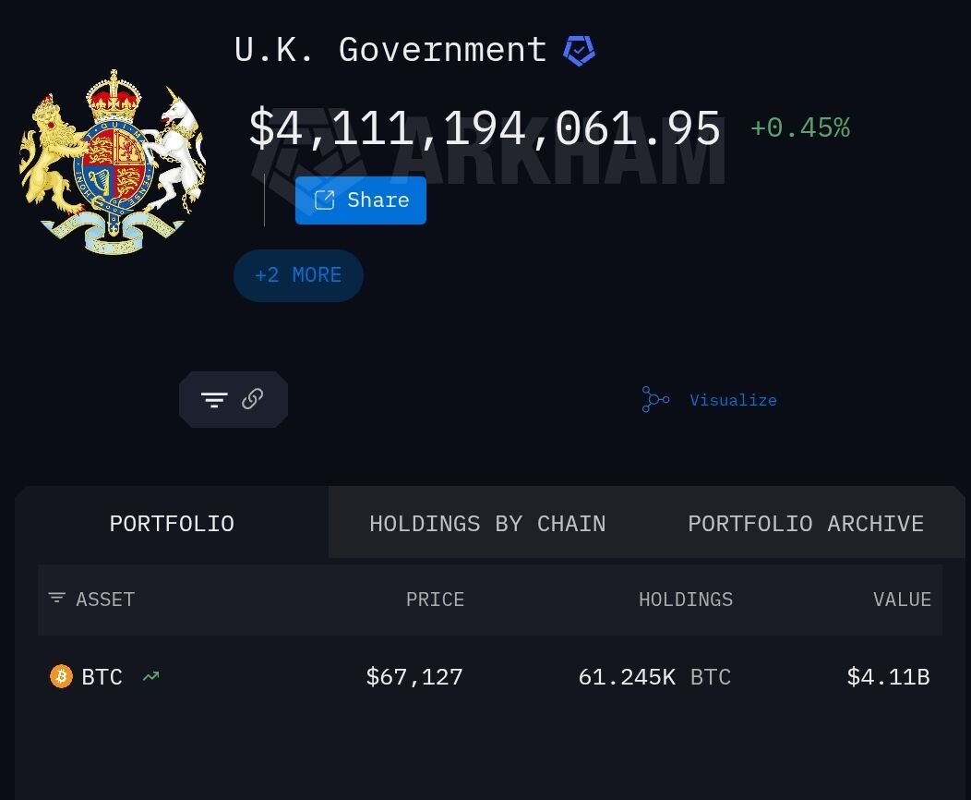Switch to the HOLDINGS BY CHAIN tab

click(487, 523)
